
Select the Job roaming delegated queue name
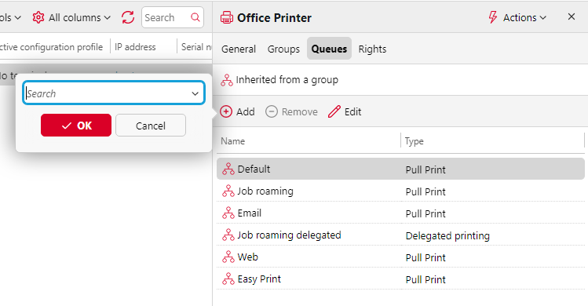pos(289,235)
